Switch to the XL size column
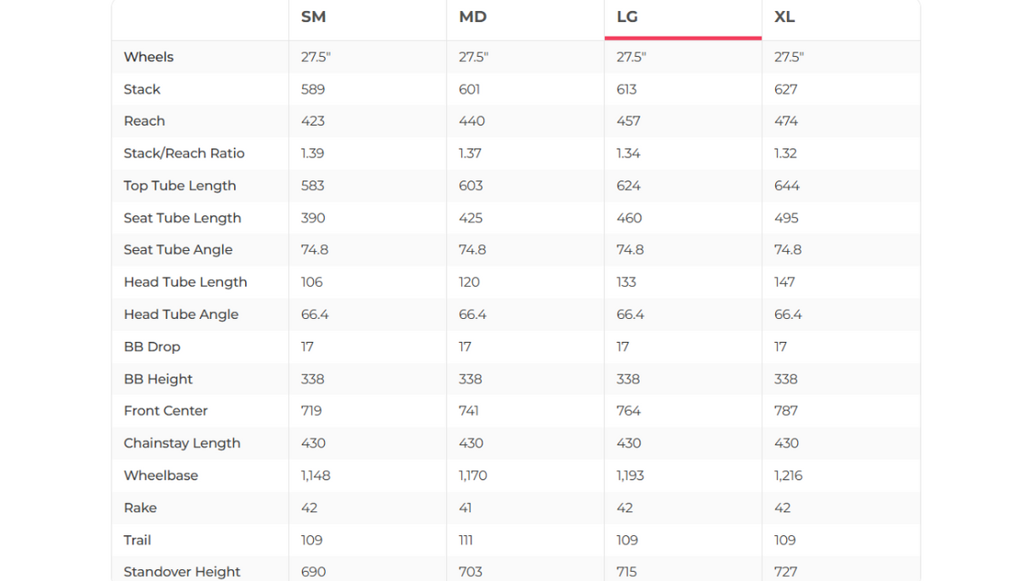This screenshot has width=1033, height=581. 785,17
